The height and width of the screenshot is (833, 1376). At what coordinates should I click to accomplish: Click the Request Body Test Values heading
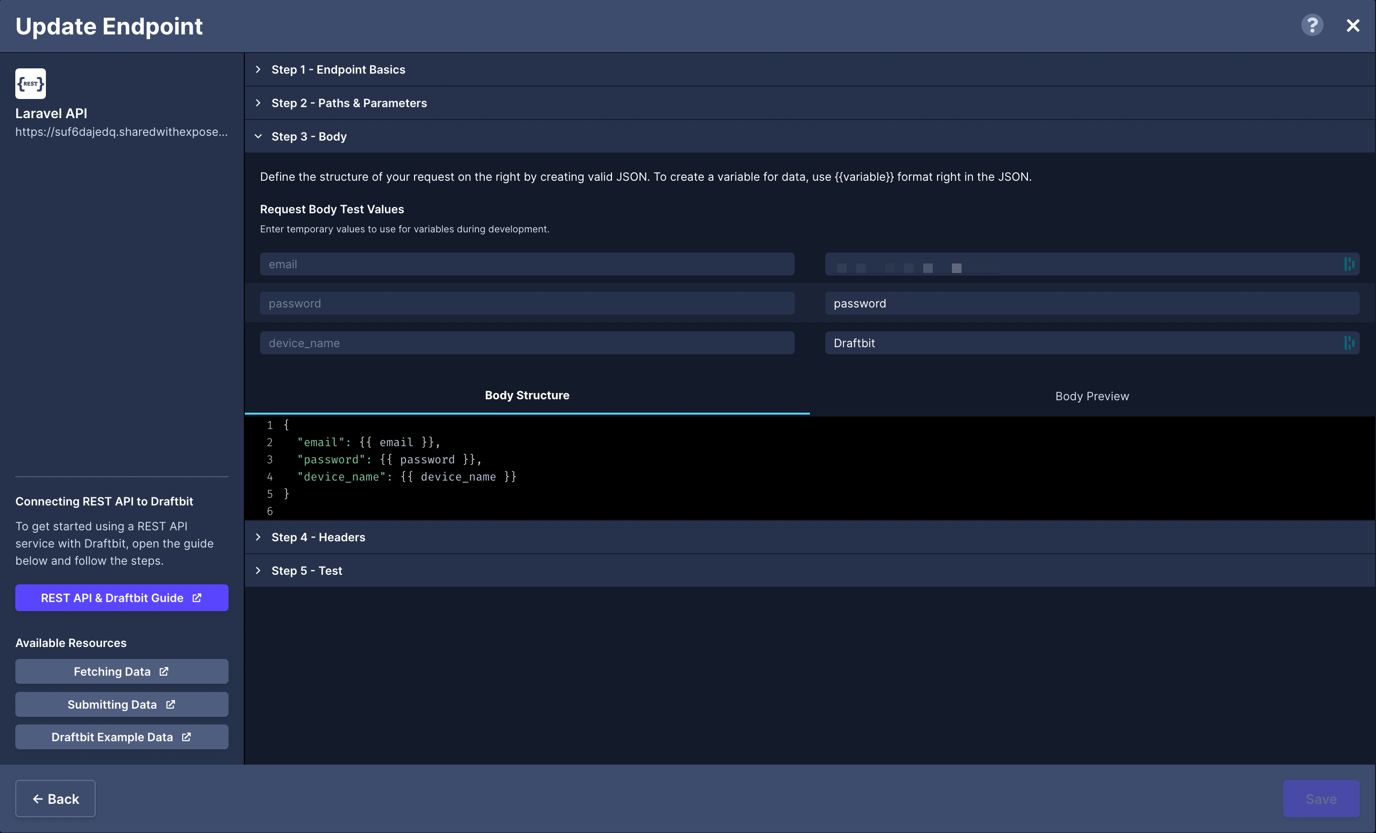point(332,209)
